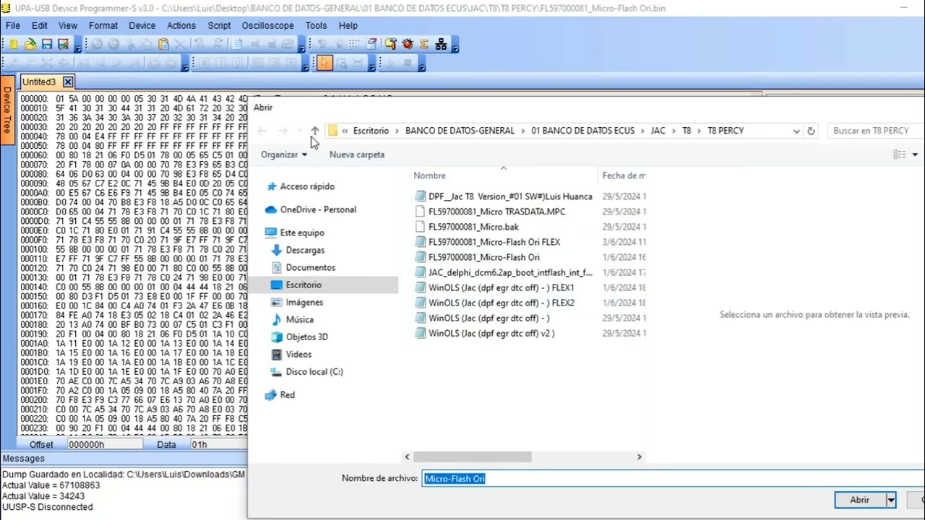Open the Tools menu
Viewport: 925px width, 520px height.
tap(316, 25)
